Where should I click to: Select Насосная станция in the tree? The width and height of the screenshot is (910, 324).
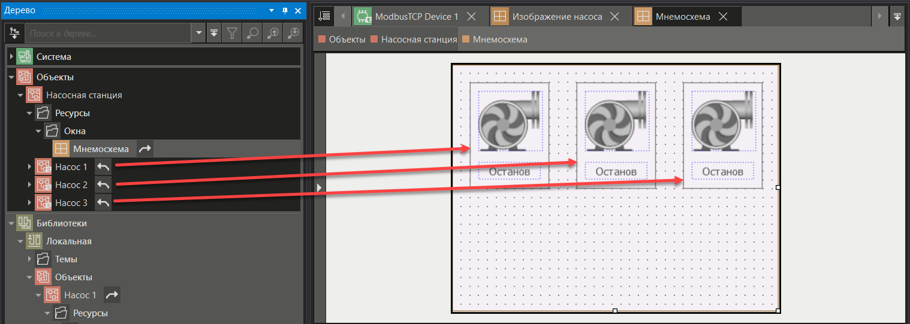pyautogui.click(x=84, y=95)
